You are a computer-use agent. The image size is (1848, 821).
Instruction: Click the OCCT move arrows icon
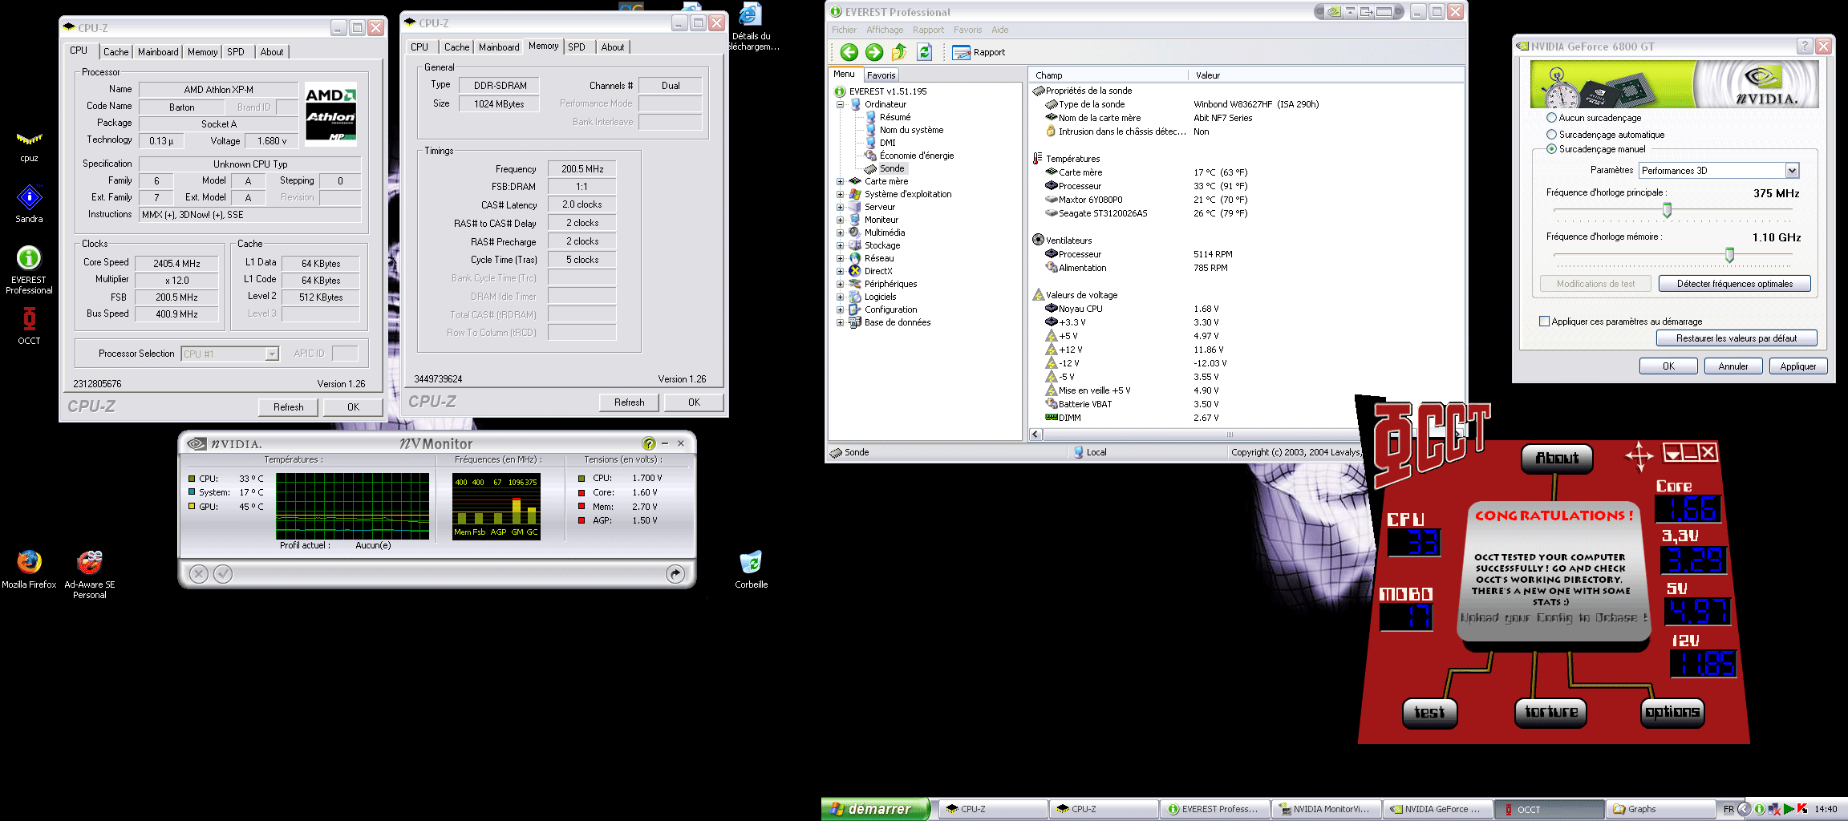point(1639,456)
